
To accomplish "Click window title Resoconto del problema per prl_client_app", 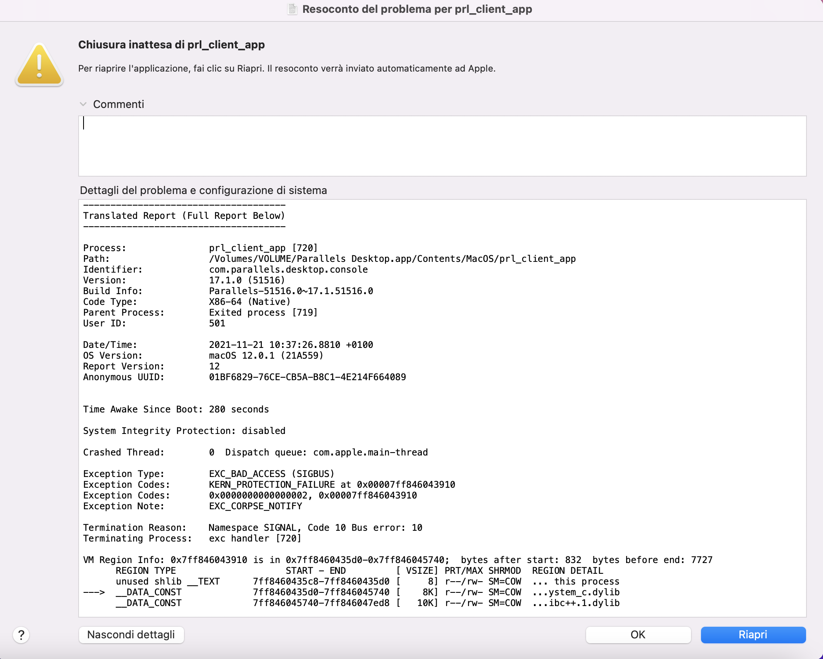I will 417,9.
